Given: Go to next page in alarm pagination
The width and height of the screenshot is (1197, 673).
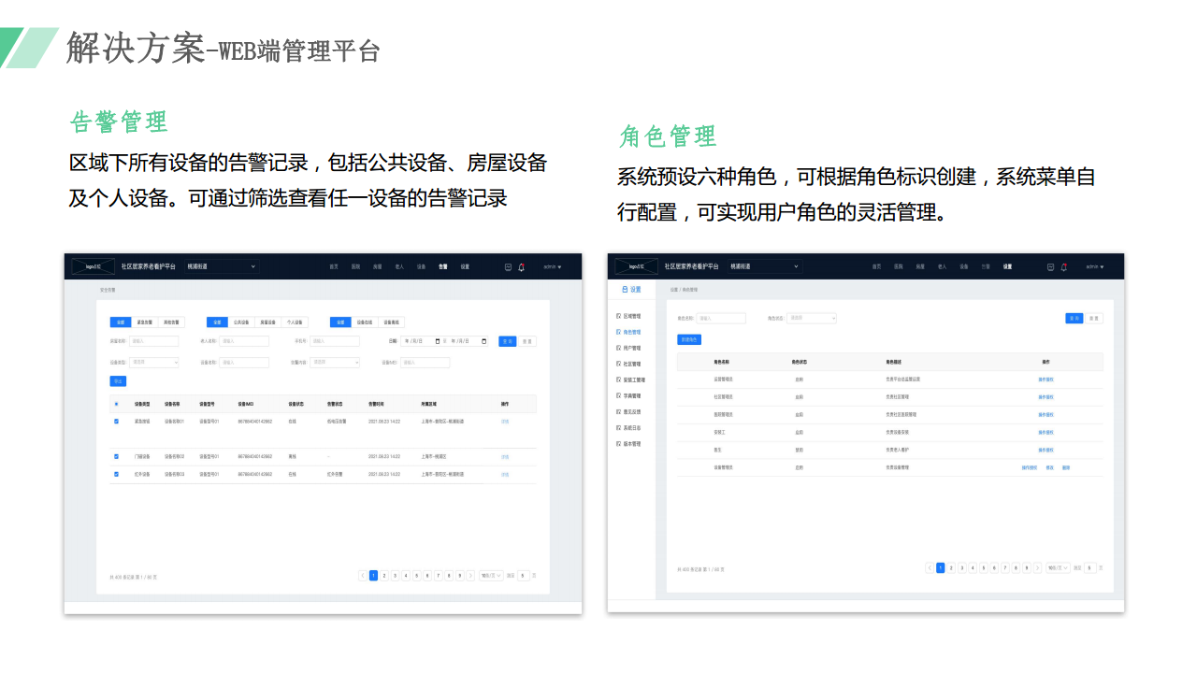Looking at the screenshot, I should 471,576.
